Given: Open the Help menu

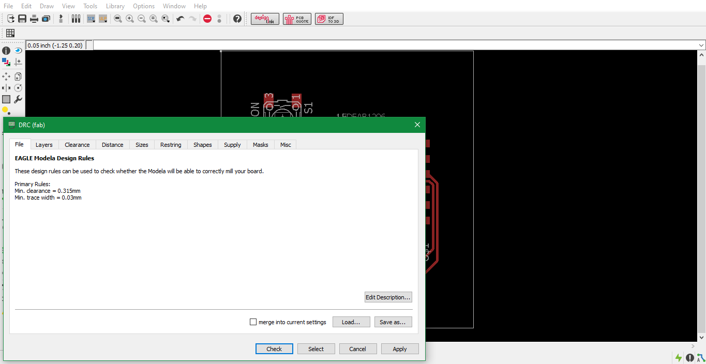Looking at the screenshot, I should (201, 6).
